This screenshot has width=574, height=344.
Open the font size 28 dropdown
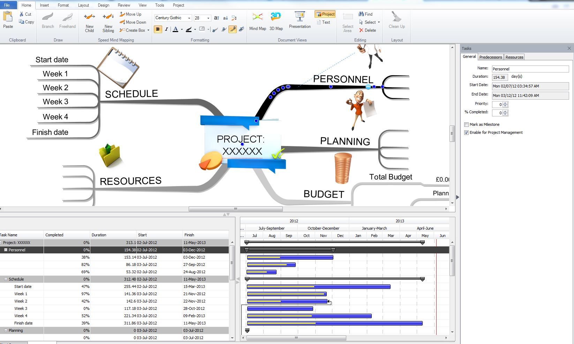pyautogui.click(x=208, y=18)
